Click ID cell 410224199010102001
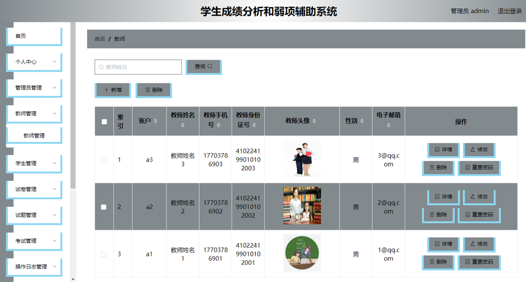Viewport: 526px width, 282px height. tap(248, 254)
